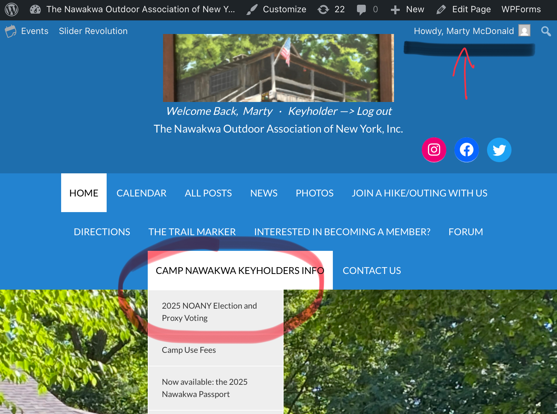Click the Customize paintbrush icon
Screen dimensions: 557x414
252,10
